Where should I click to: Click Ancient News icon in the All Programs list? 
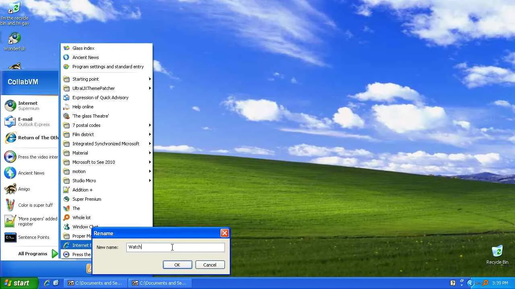tap(66, 57)
